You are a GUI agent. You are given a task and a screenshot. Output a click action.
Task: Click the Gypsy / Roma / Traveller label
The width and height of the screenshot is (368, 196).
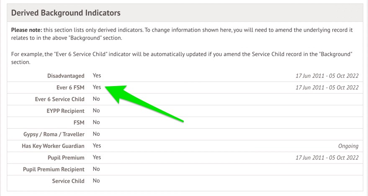click(x=54, y=135)
